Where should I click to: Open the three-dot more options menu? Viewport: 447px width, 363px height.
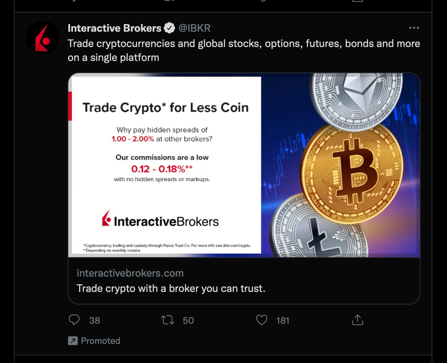[x=414, y=28]
